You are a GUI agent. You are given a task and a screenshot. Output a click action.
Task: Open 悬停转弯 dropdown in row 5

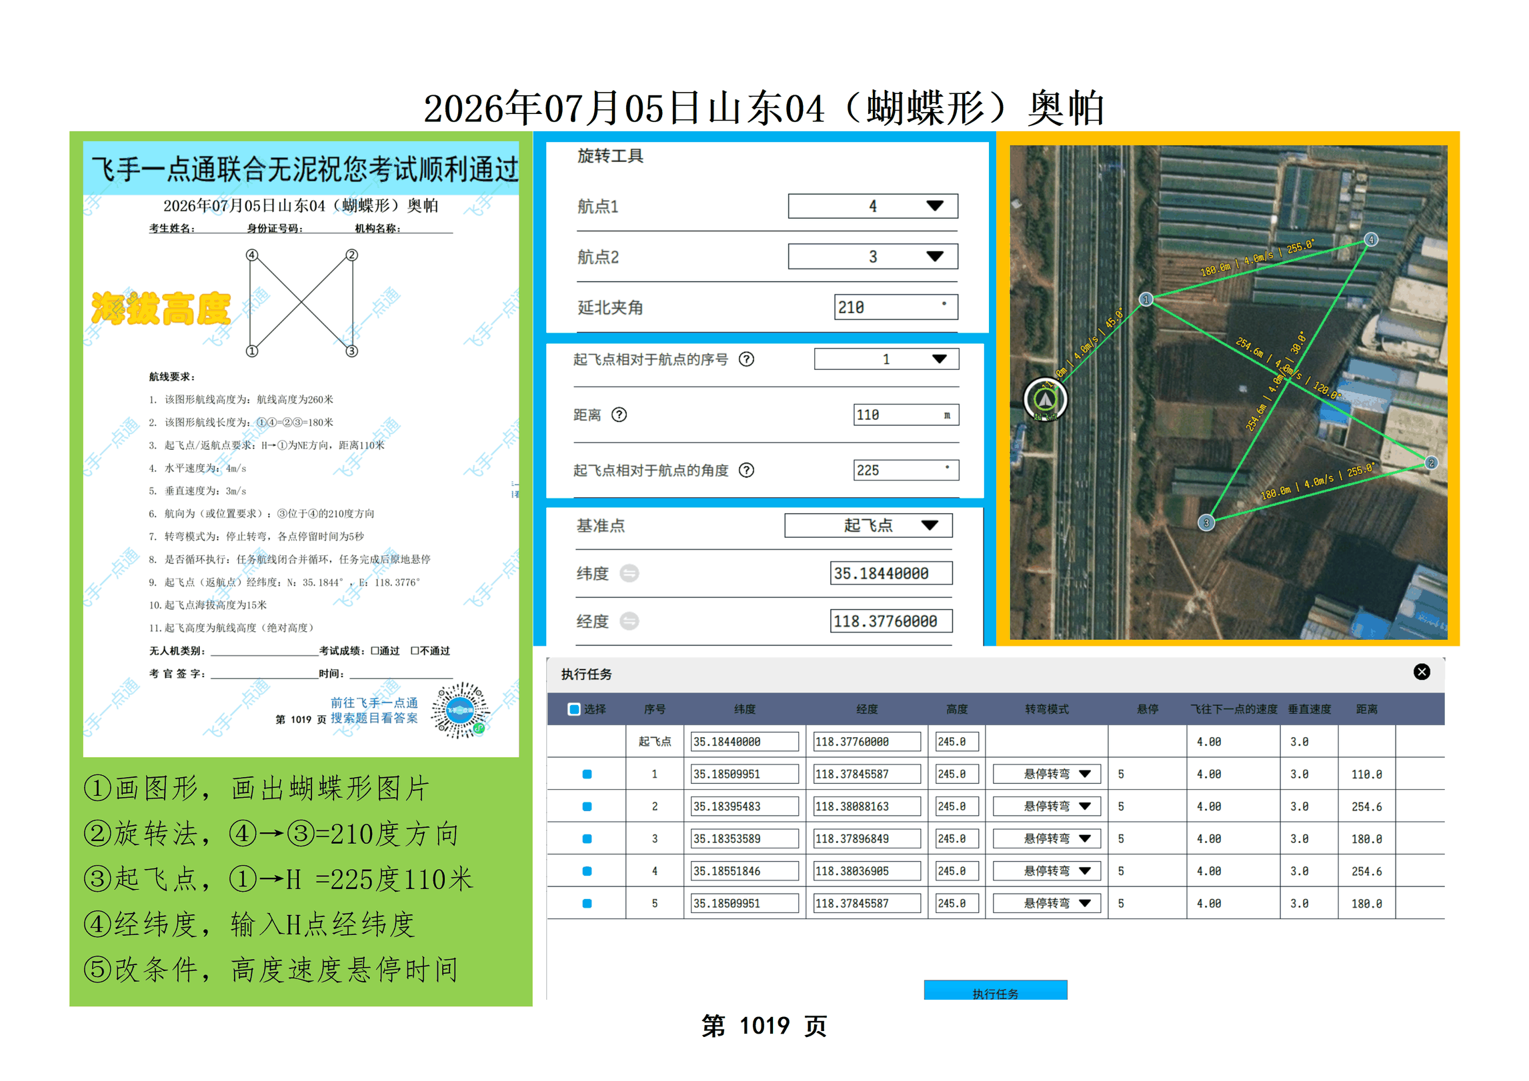point(1046,904)
